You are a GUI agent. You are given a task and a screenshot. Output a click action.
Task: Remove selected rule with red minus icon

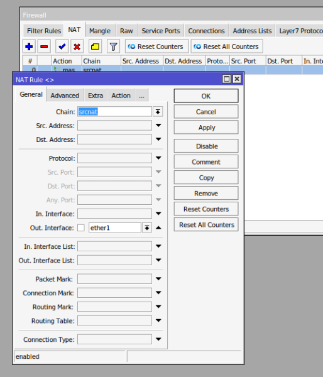coord(44,46)
